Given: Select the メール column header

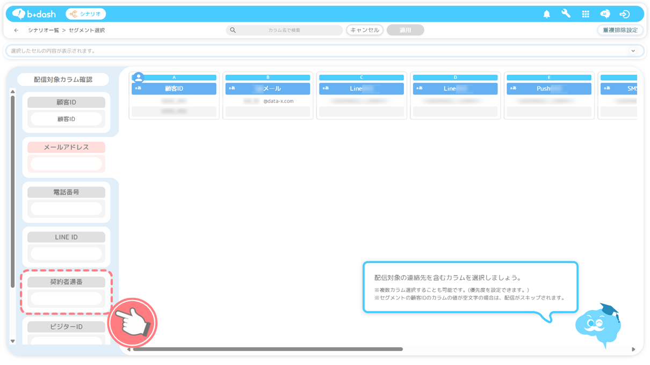Looking at the screenshot, I should point(268,89).
